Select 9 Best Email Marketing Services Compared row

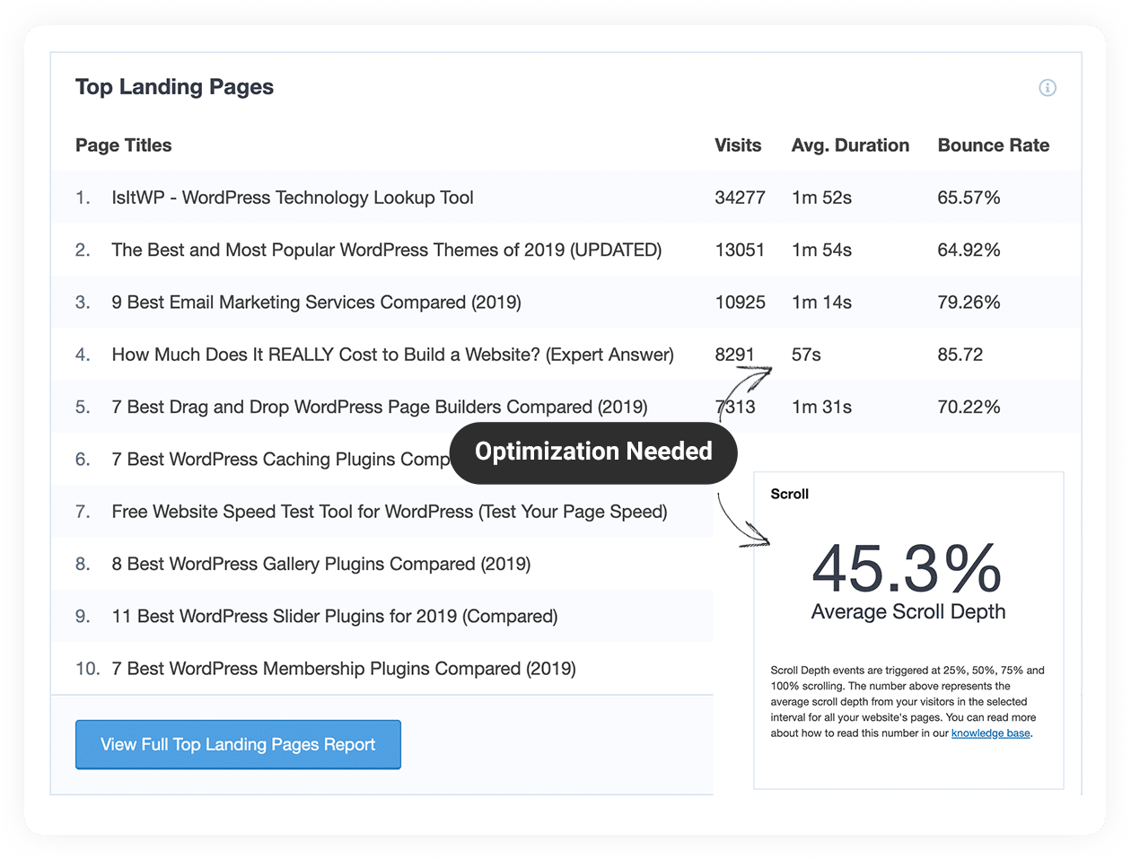pyautogui.click(x=316, y=302)
